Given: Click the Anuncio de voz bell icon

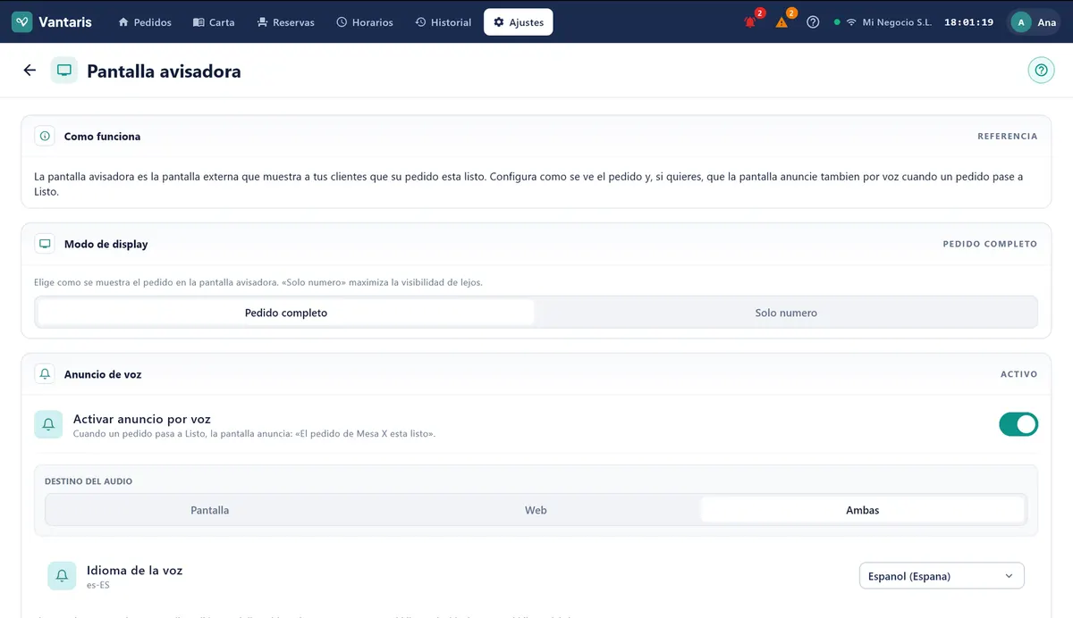Looking at the screenshot, I should pos(45,374).
